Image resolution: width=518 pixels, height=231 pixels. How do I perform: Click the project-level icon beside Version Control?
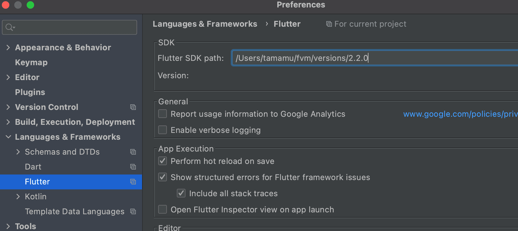coord(133,107)
